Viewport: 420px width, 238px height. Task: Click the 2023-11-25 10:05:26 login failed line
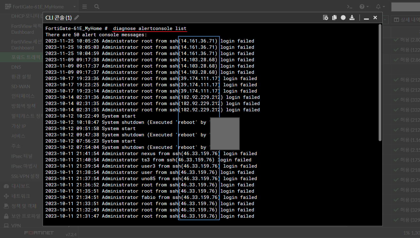pos(150,41)
